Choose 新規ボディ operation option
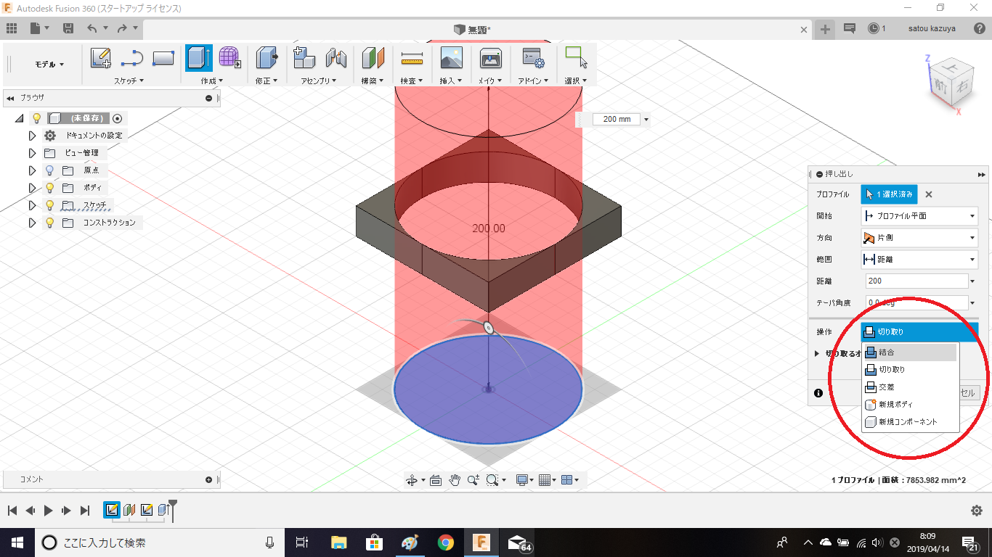This screenshot has height=557, width=992. point(911,405)
